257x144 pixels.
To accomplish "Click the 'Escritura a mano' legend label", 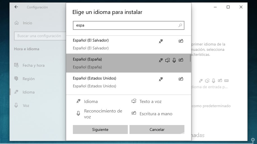I will 156,114.
